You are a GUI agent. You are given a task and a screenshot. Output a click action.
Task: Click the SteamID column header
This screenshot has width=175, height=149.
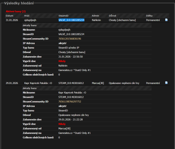coord(63,16)
